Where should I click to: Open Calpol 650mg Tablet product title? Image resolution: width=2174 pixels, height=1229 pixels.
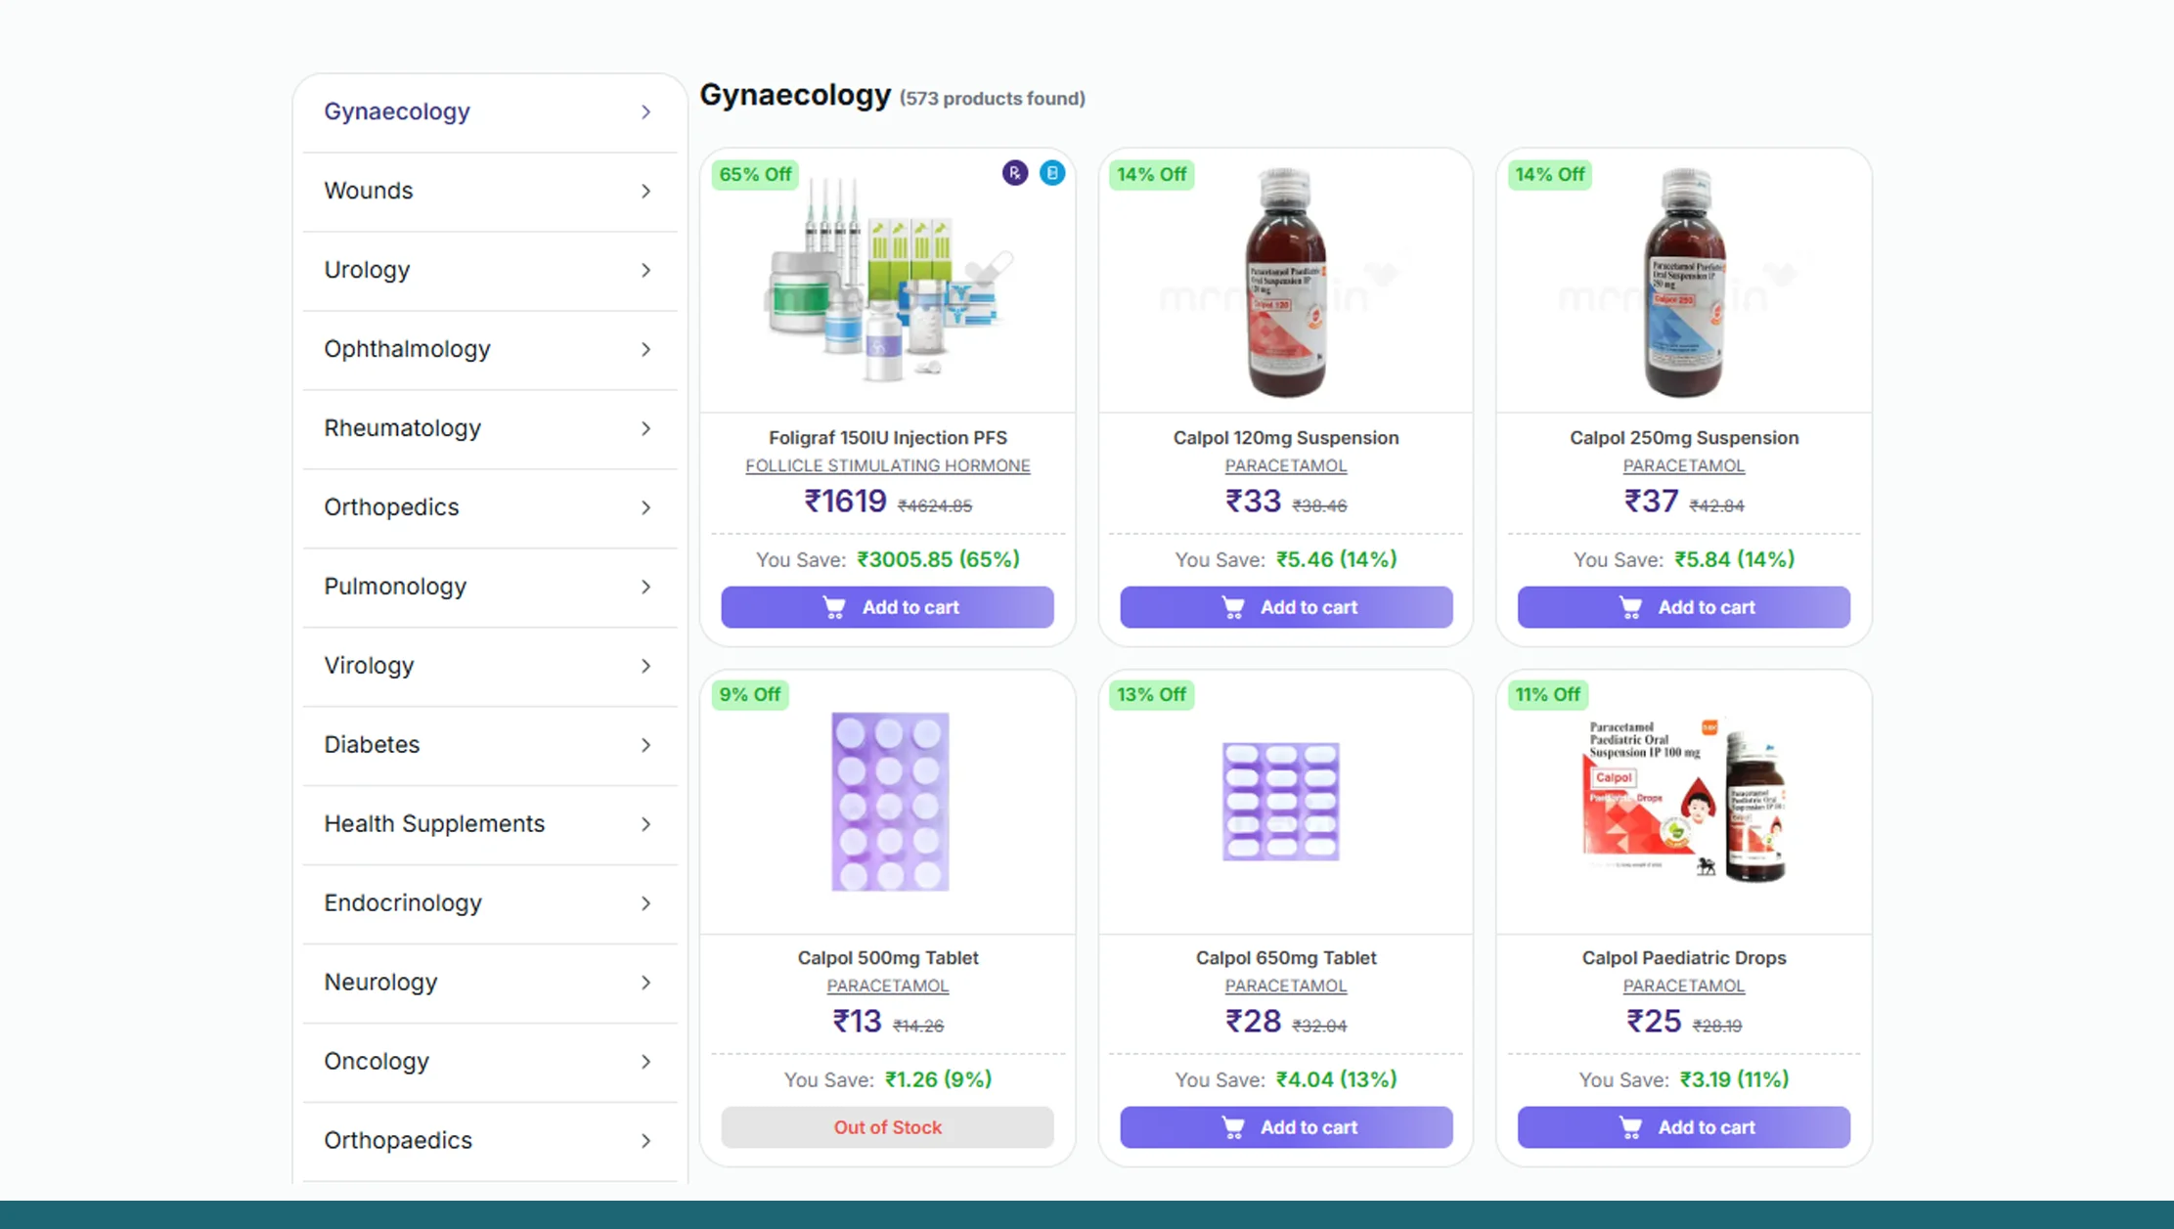[1285, 958]
